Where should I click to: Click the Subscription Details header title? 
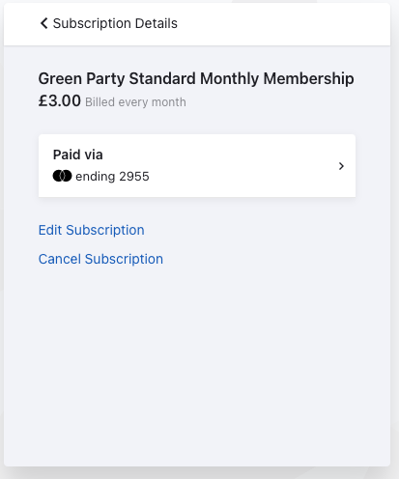(115, 23)
